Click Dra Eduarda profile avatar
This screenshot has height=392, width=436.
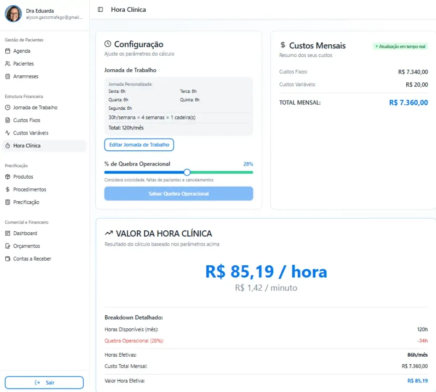point(13,14)
